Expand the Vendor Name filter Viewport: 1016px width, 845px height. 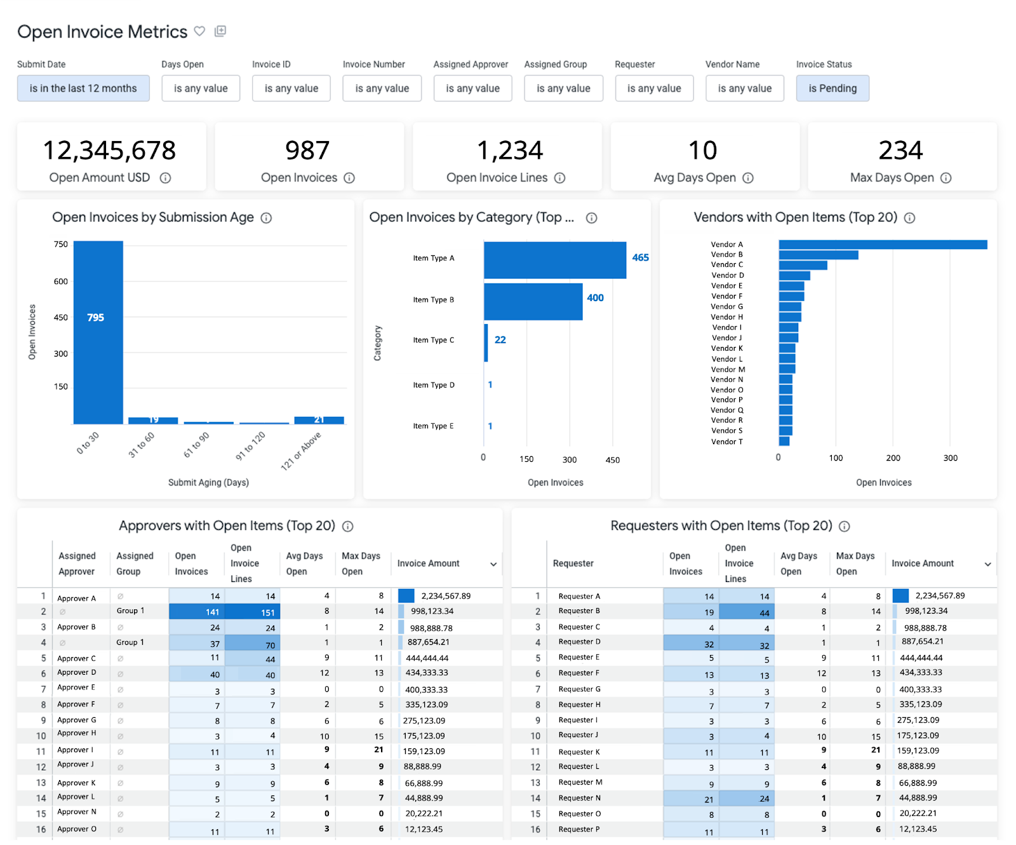pyautogui.click(x=744, y=88)
